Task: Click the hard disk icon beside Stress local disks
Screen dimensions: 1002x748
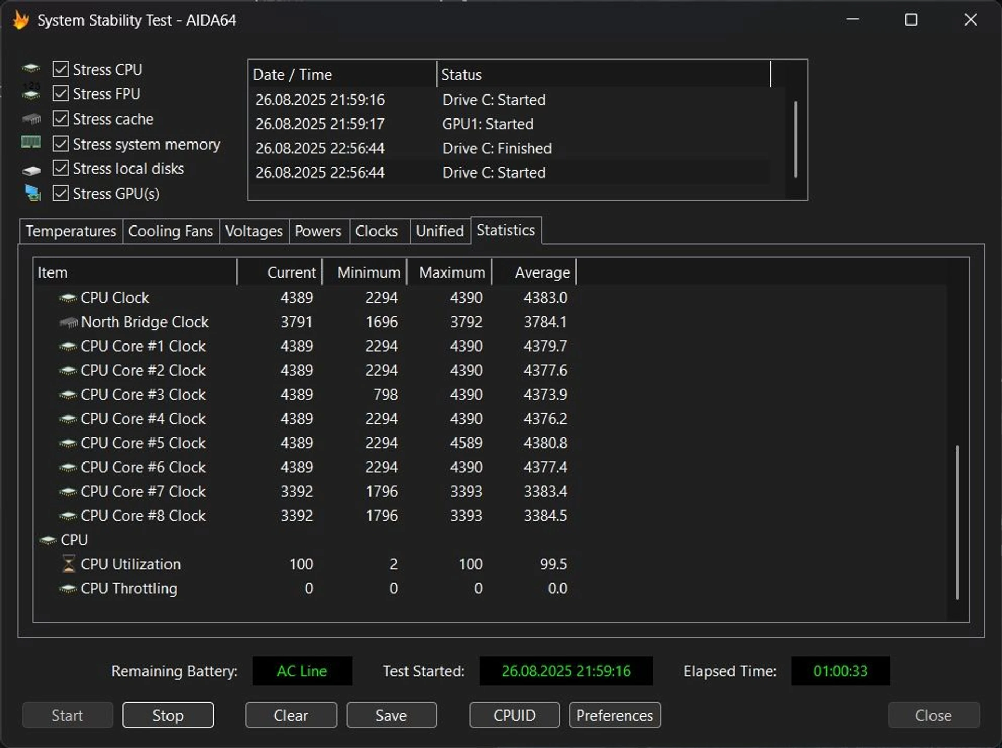Action: click(31, 170)
